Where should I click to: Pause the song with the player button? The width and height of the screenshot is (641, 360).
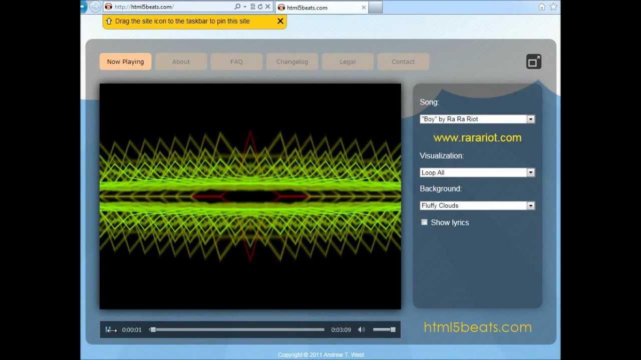coord(108,329)
